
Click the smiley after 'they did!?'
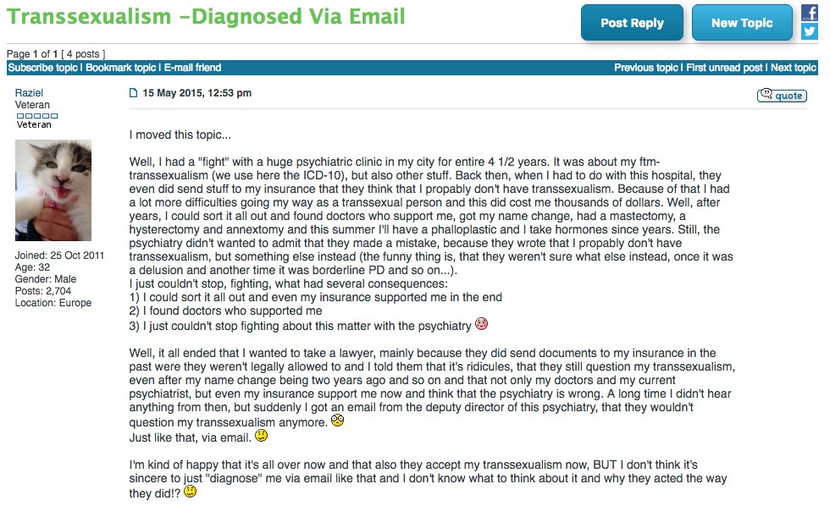click(190, 491)
